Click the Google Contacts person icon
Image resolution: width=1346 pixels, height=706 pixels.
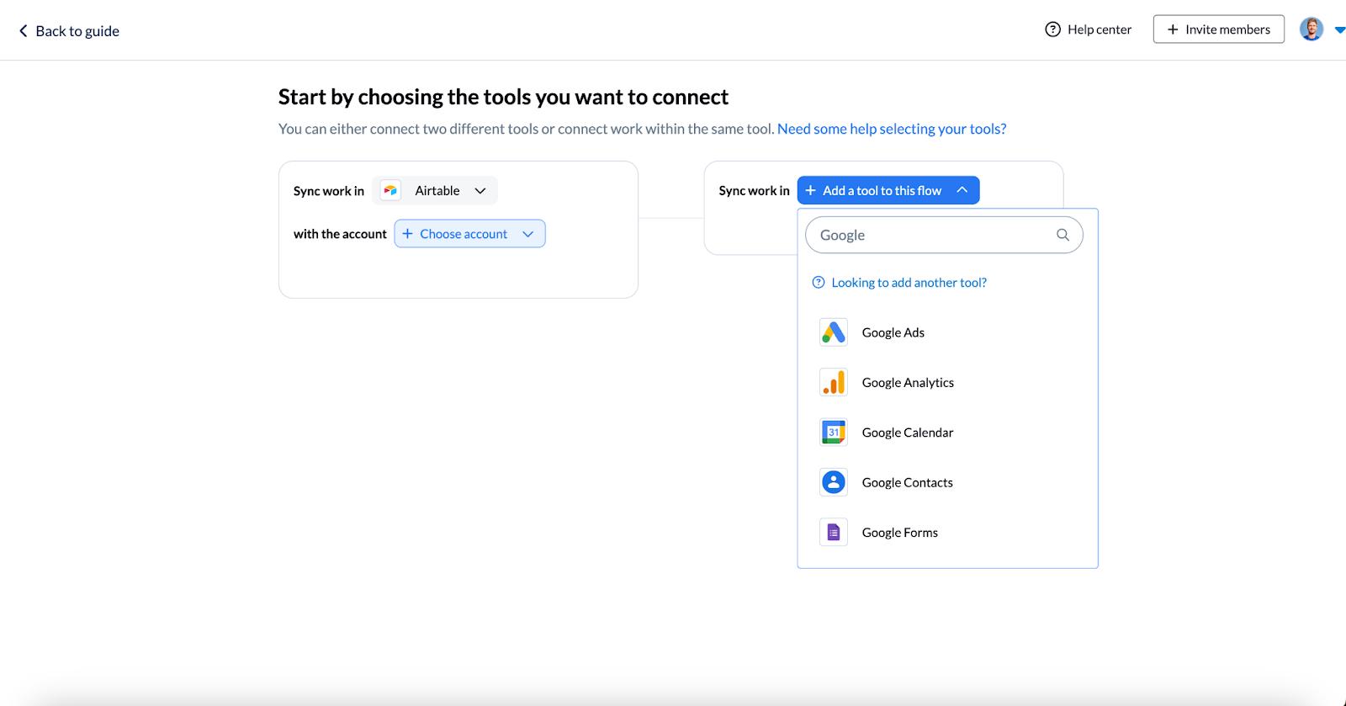tap(833, 482)
